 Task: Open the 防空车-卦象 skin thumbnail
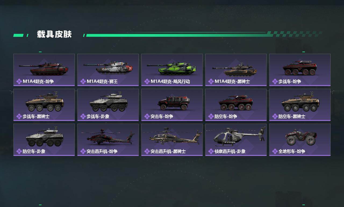44,140
